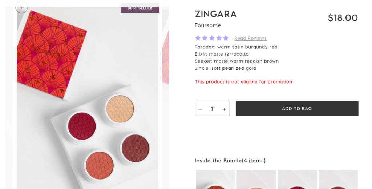Click the burgundy eyeshadow pan in photo
The image size is (372, 189).
tap(82, 125)
